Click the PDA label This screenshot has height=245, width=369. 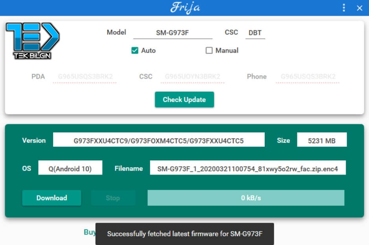(x=38, y=77)
